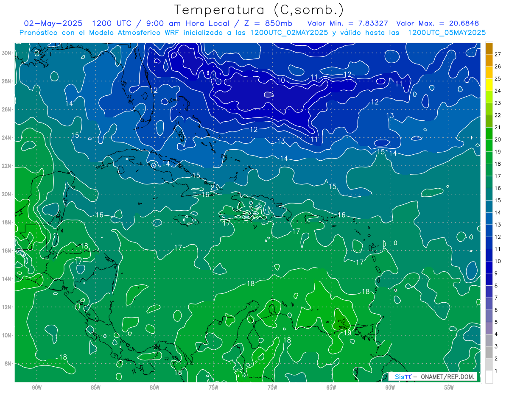
Task: Click the "8N" latitude axis label
Action: click(8, 363)
